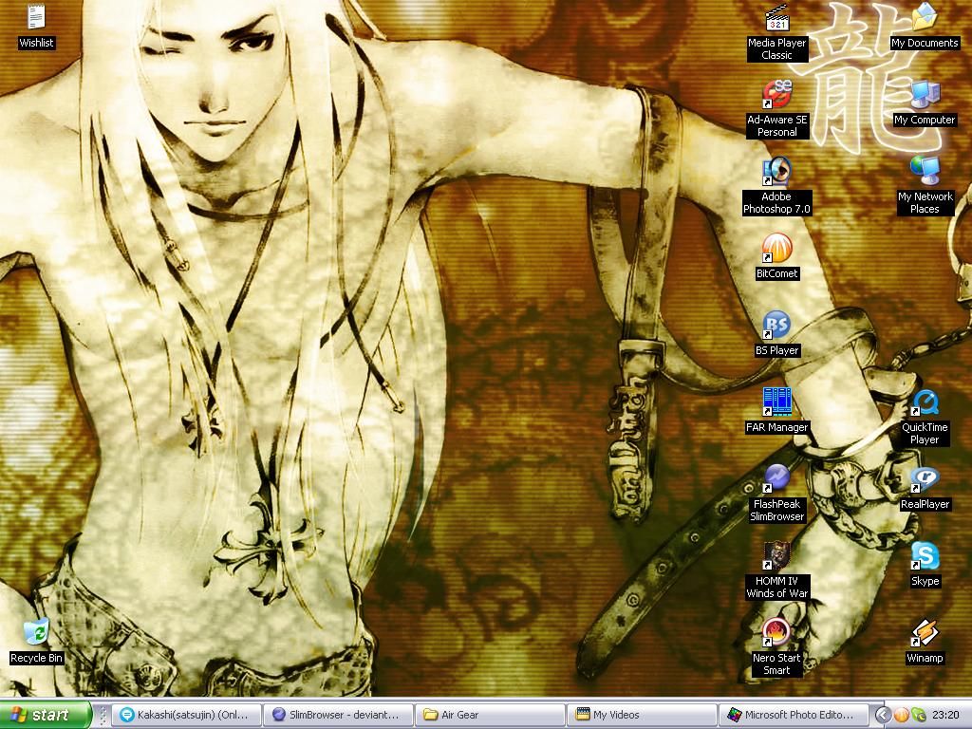Viewport: 972px width, 729px height.
Task: Click the green tray icon beside the clock
Action: click(918, 716)
